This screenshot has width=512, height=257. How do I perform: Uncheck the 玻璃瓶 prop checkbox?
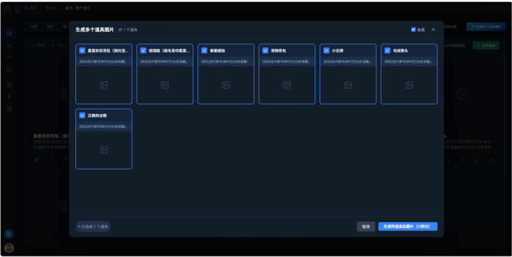[x=143, y=51]
